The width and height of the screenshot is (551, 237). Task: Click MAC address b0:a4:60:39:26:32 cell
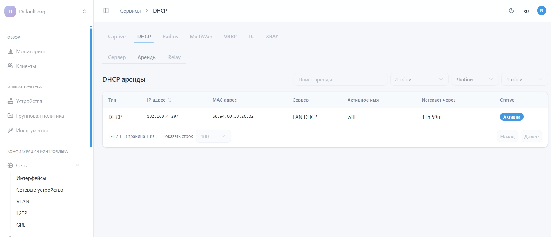[x=233, y=116]
